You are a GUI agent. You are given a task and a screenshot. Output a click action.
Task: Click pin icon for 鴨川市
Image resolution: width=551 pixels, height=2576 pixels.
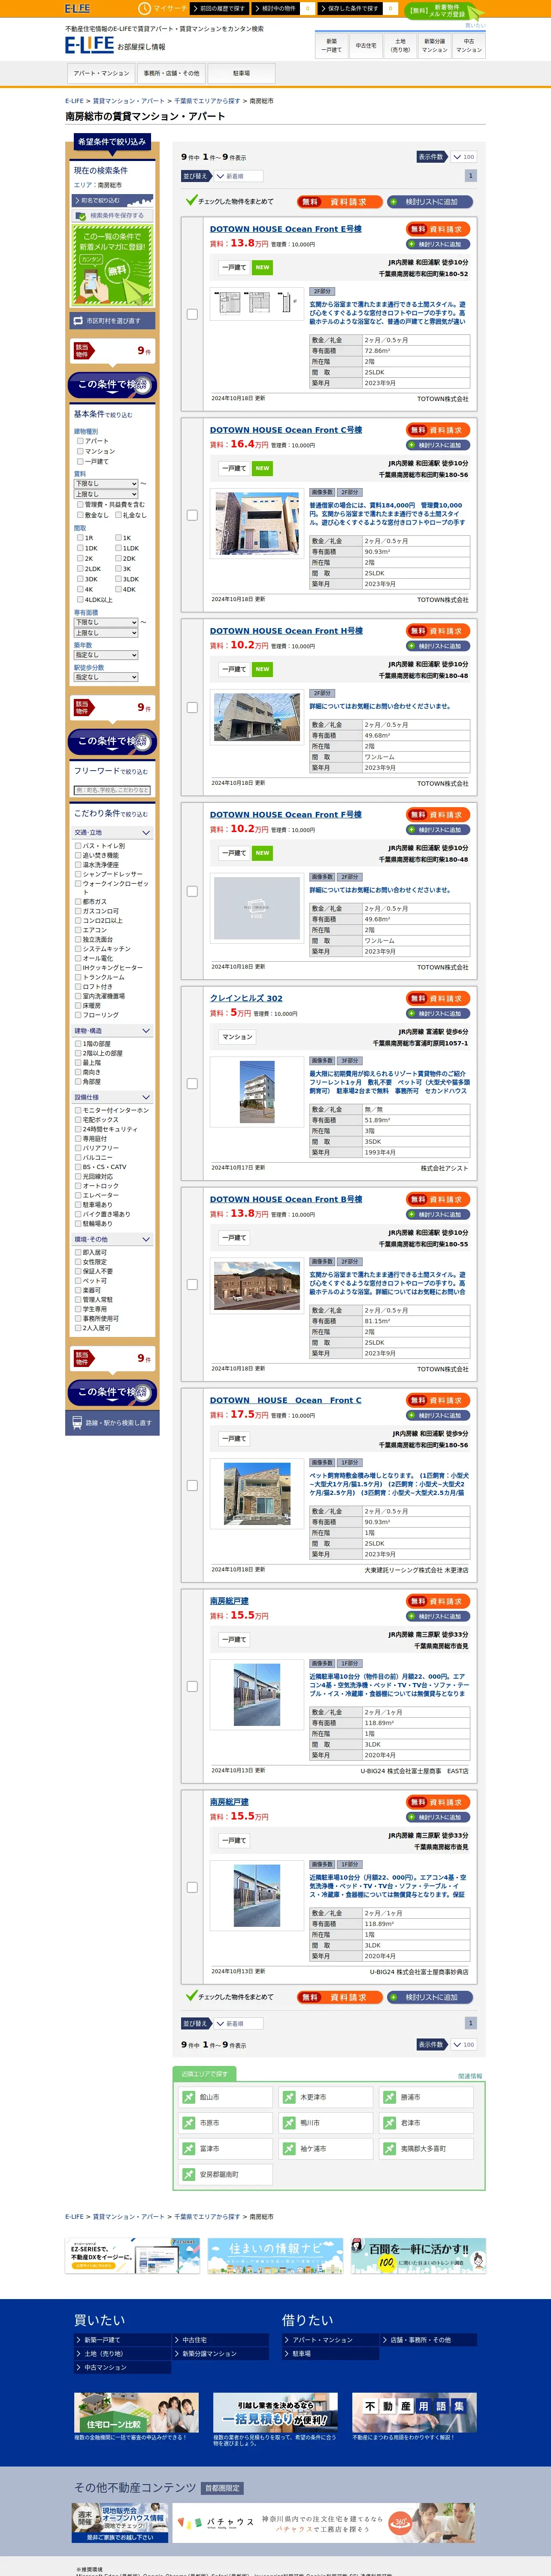[x=289, y=2123]
